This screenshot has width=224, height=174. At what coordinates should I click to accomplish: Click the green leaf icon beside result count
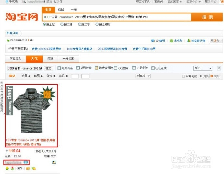point(8,41)
